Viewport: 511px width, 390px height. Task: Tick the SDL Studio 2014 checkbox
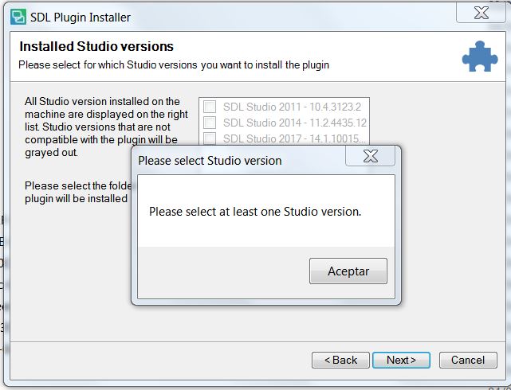(x=210, y=123)
